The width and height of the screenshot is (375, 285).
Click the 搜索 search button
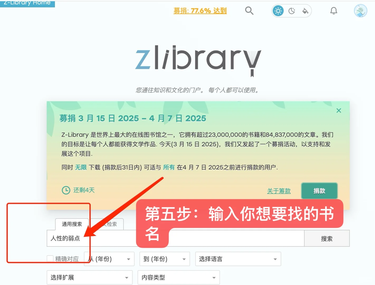(327, 239)
